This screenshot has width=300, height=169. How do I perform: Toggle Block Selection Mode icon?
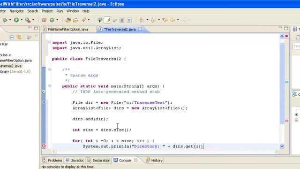[122, 20]
